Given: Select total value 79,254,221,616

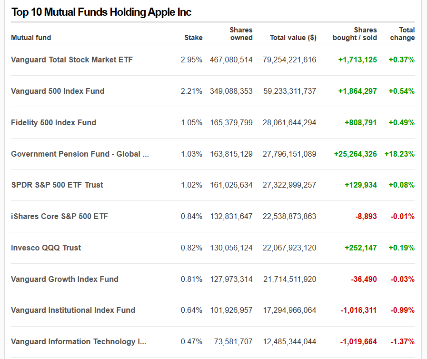Looking at the screenshot, I should pos(289,60).
